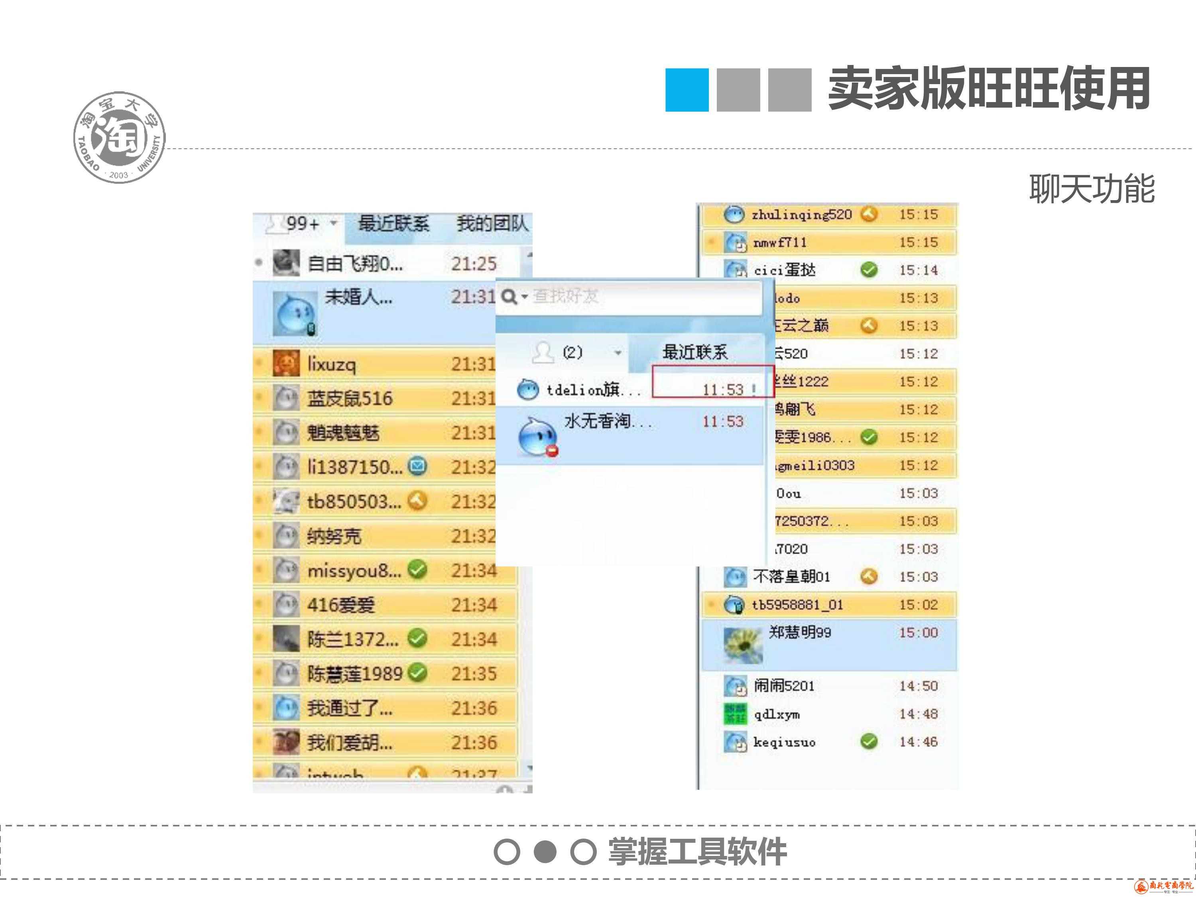1196x897 pixels.
Task: Open the chat with keqiusuo
Action: coord(829,742)
